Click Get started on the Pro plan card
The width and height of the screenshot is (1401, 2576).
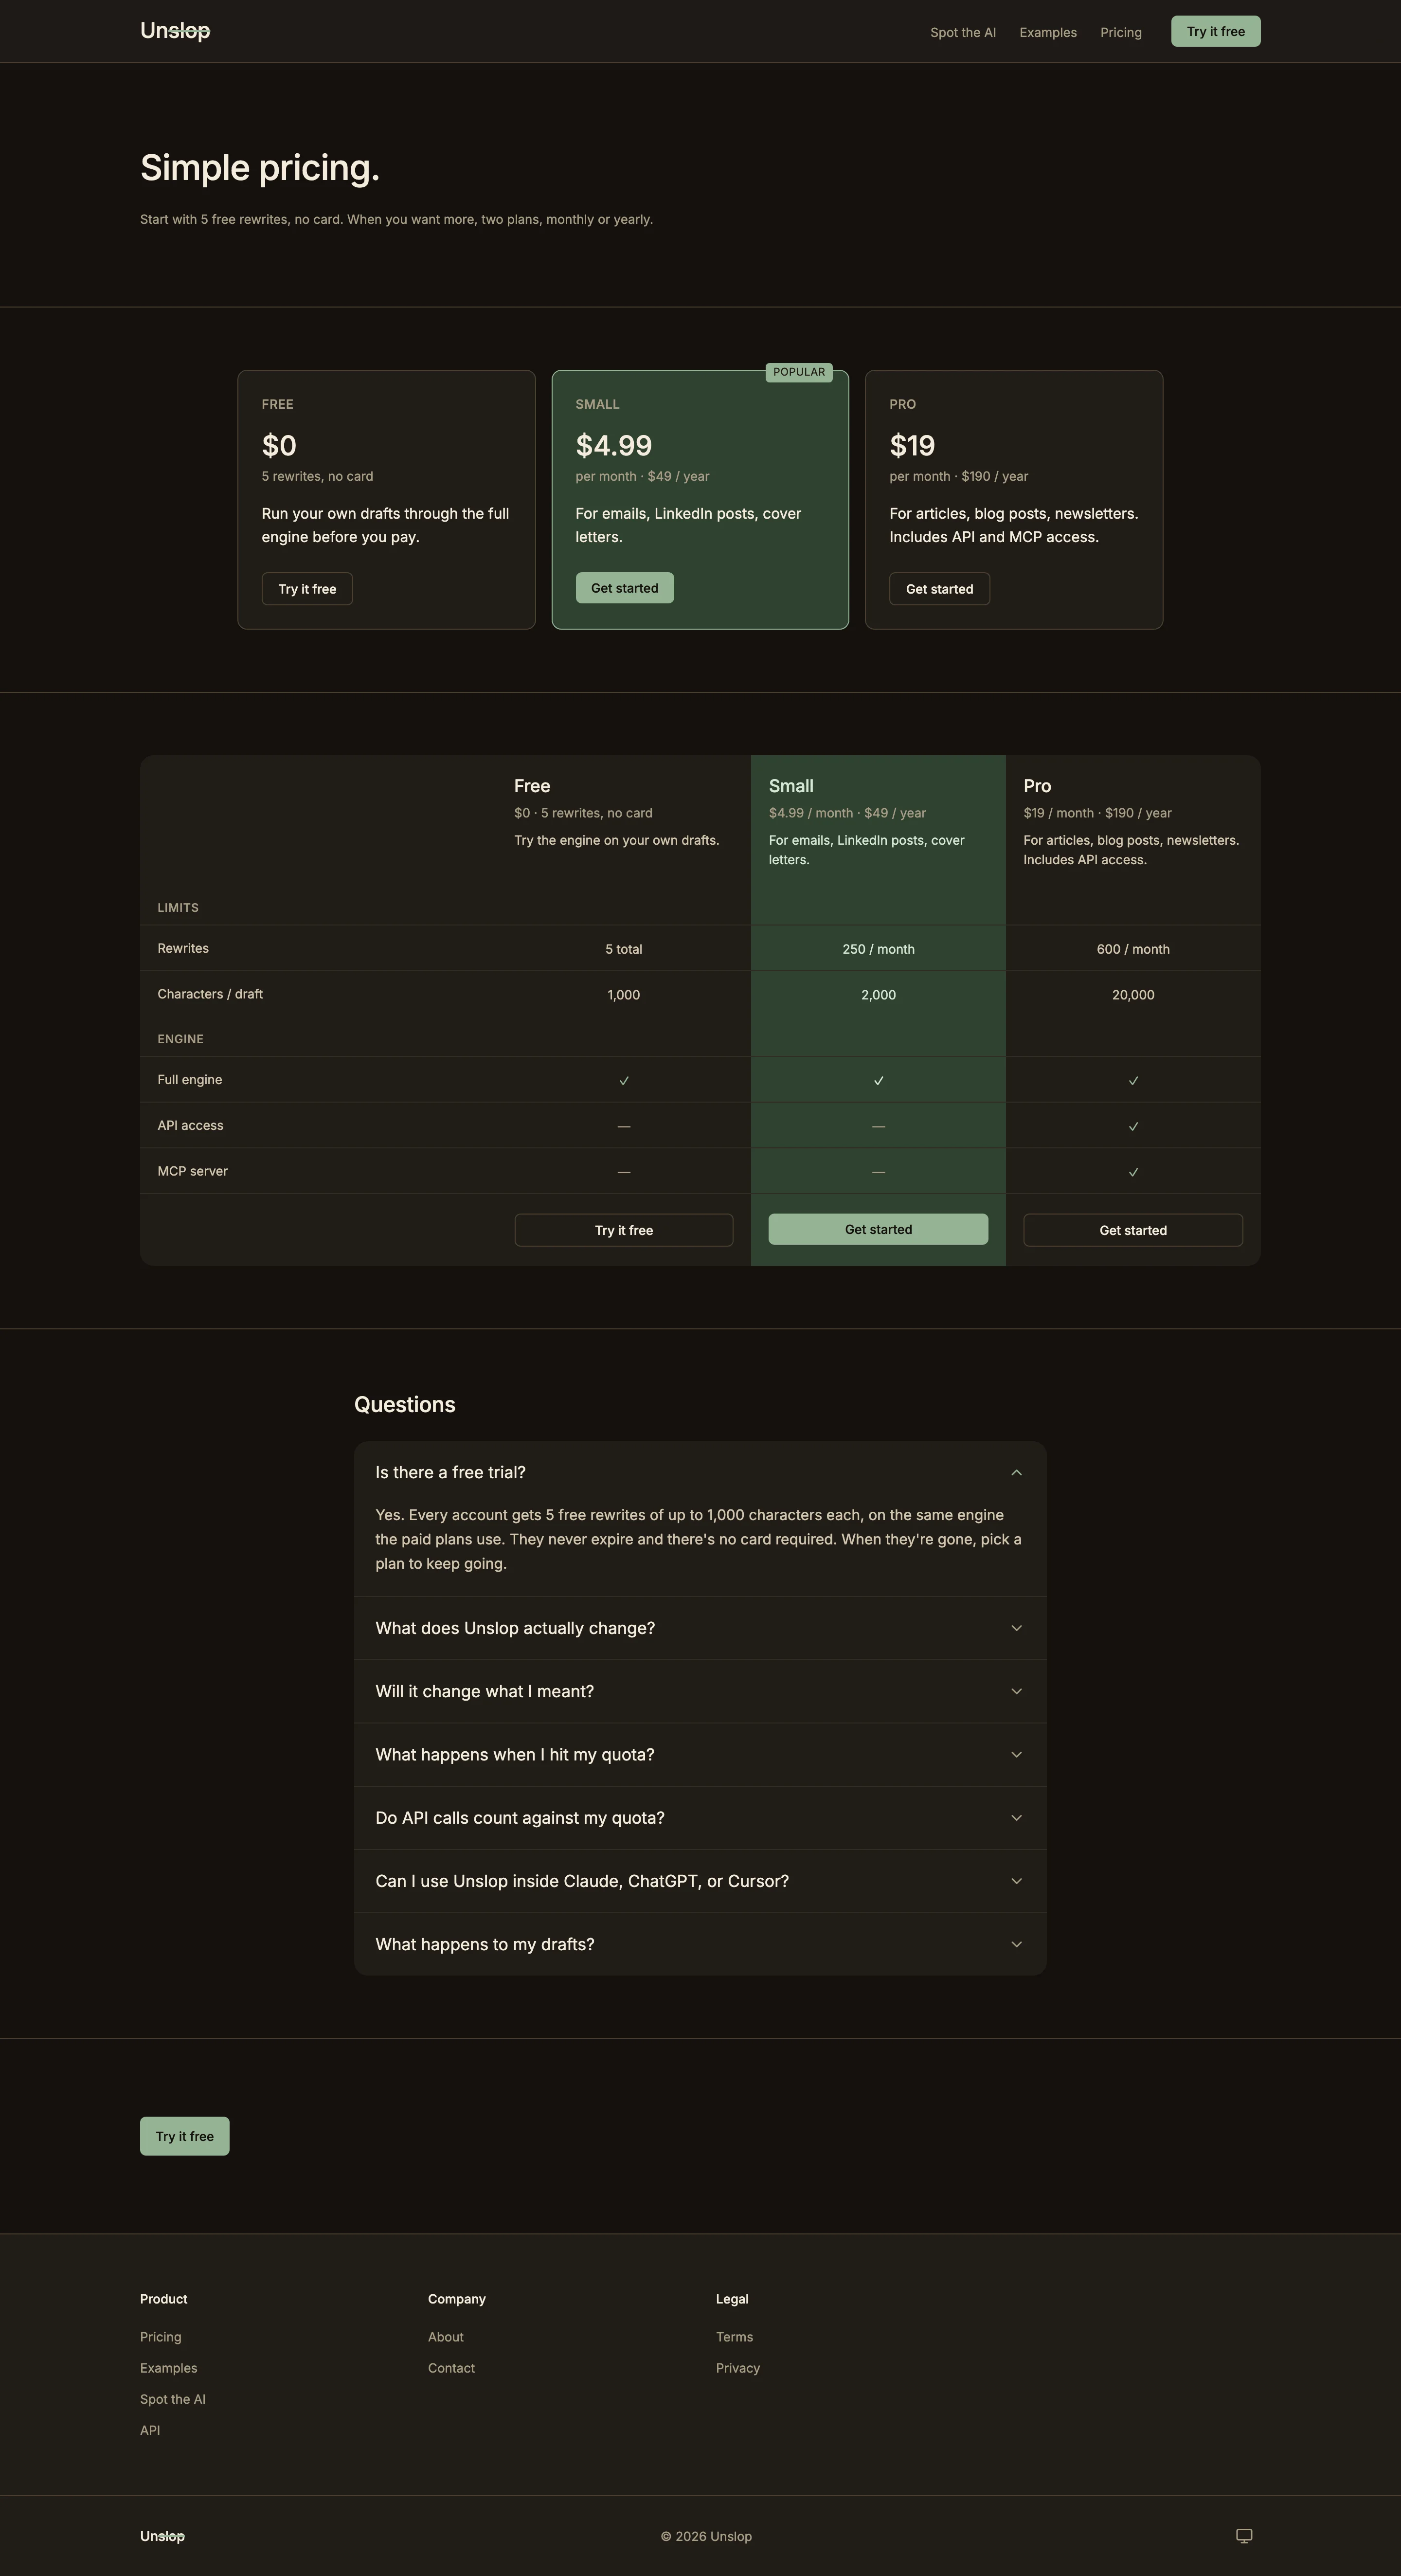pyautogui.click(x=939, y=589)
